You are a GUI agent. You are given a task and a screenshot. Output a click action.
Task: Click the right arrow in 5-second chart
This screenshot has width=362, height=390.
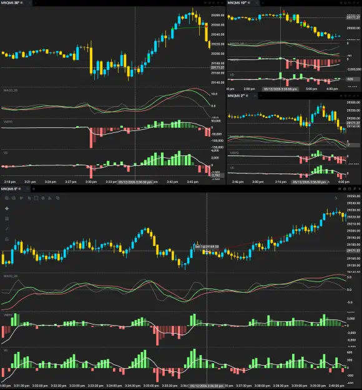point(336,198)
